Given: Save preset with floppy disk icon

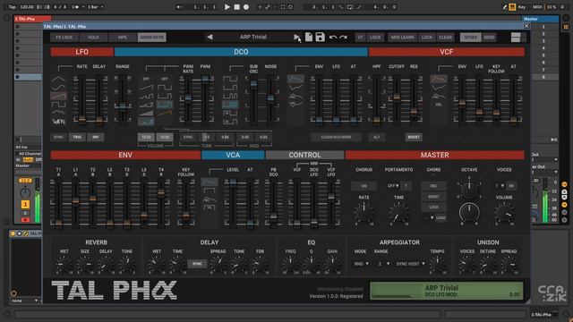Looking at the screenshot, I should 321,37.
